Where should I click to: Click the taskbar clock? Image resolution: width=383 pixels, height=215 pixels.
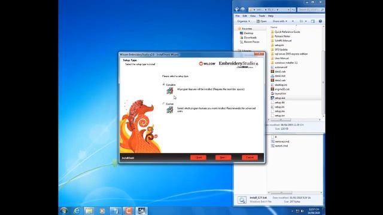[314, 211]
